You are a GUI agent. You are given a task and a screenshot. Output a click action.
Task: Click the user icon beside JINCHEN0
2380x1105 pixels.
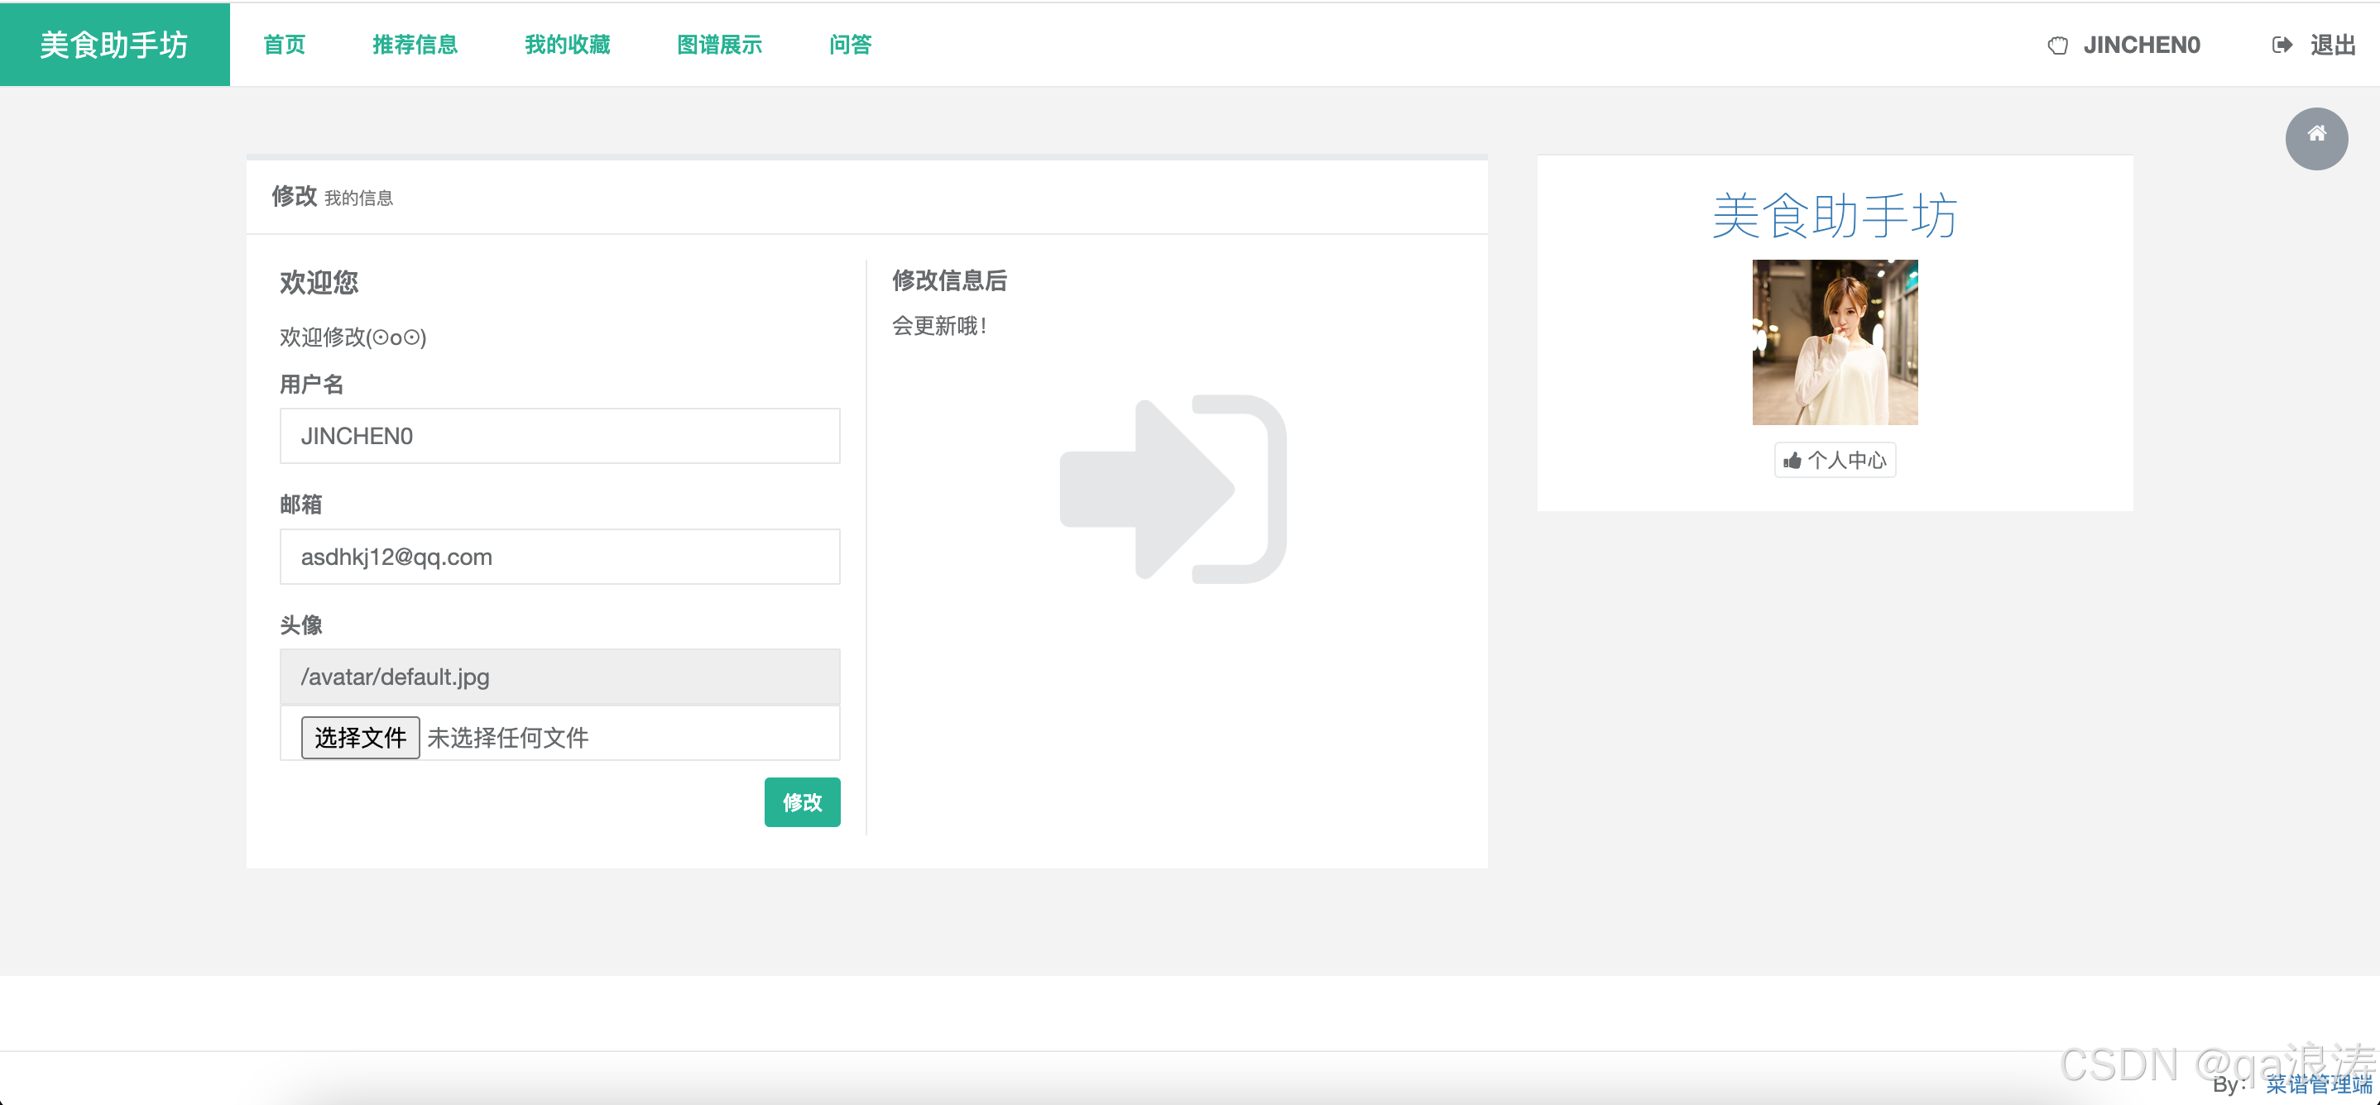tap(2057, 45)
